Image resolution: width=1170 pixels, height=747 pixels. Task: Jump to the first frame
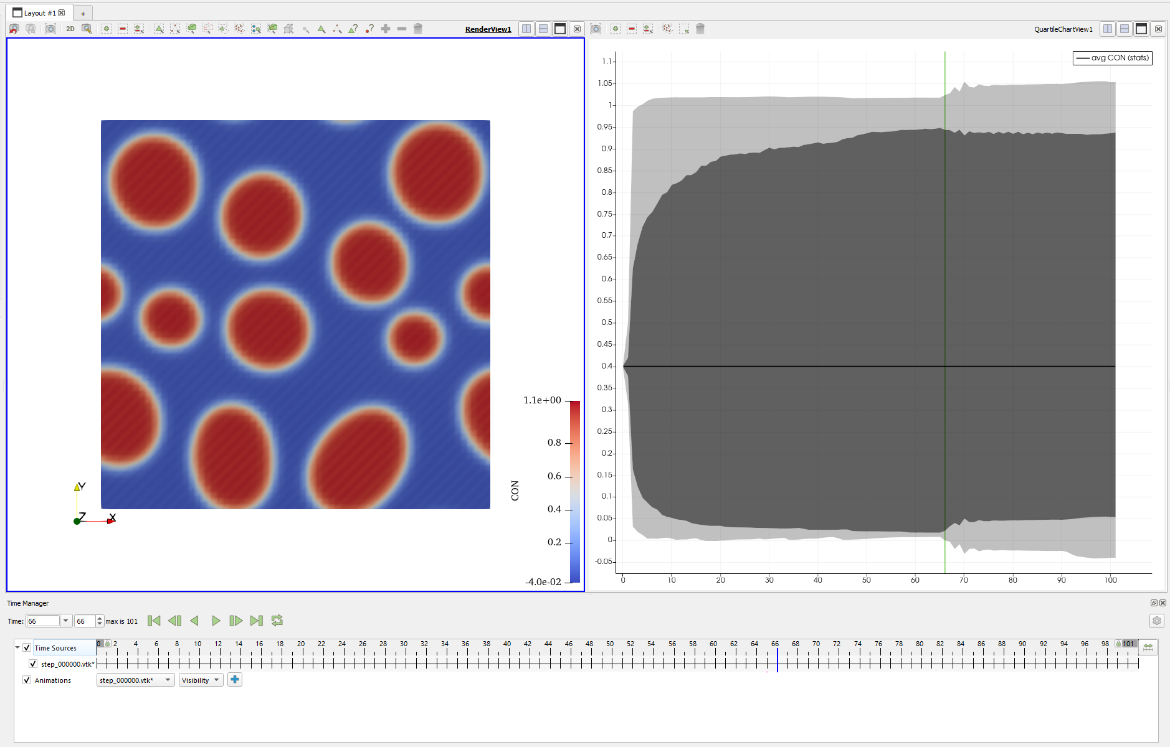pos(154,621)
